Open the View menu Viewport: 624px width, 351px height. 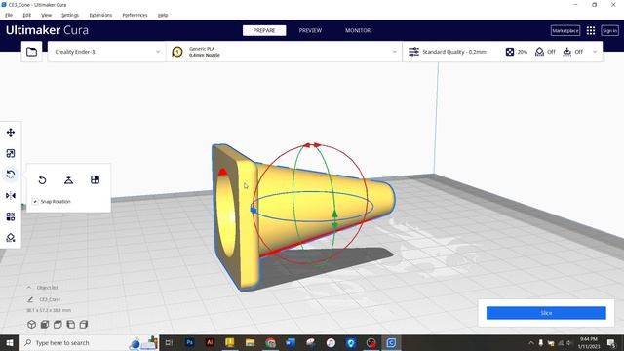47,15
